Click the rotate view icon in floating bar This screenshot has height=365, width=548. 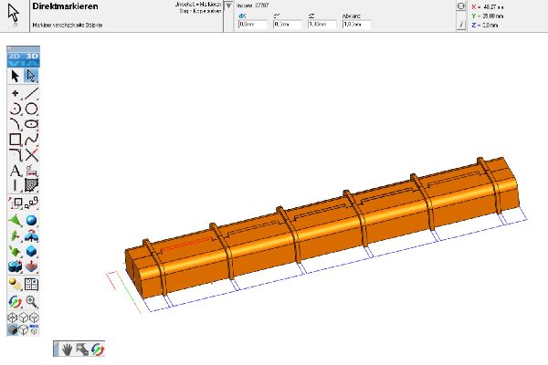click(96, 349)
